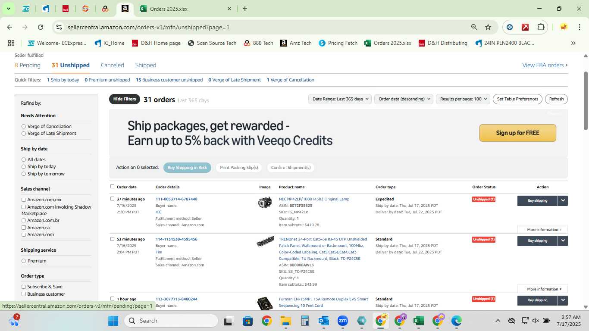
Task: Click the Hide Filters button
Action: click(x=125, y=99)
